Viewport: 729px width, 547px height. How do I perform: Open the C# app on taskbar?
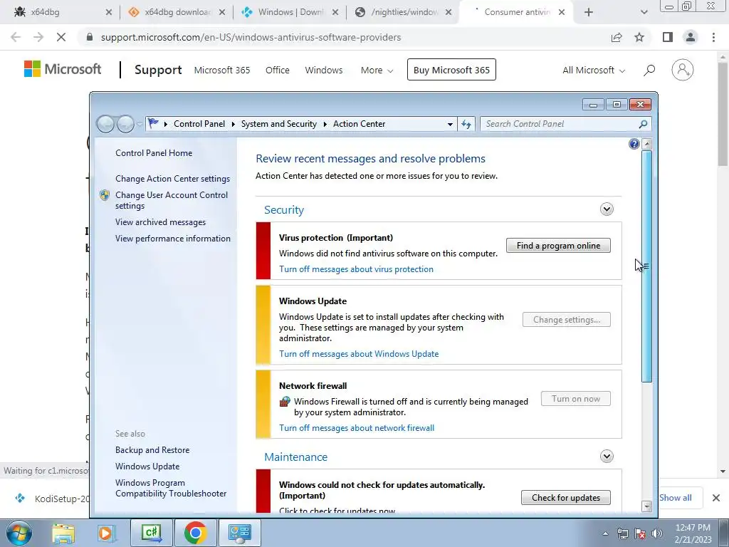[152, 533]
